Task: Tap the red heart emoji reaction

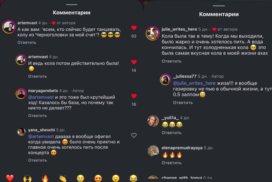Action: coord(10,178)
